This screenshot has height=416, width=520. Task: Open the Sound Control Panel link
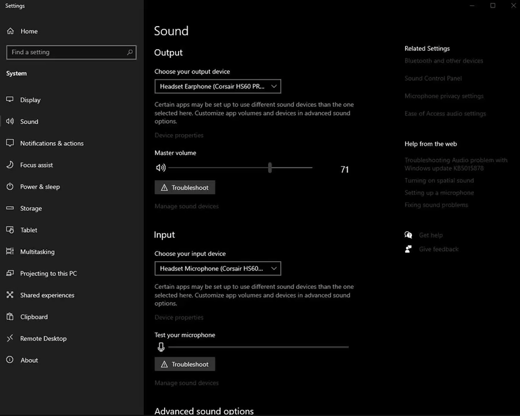pos(433,79)
